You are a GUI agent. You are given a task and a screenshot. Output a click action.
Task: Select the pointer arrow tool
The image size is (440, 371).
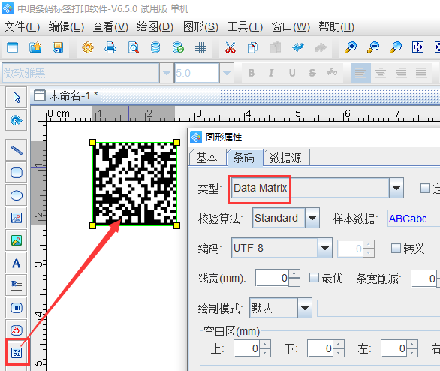[x=17, y=98]
